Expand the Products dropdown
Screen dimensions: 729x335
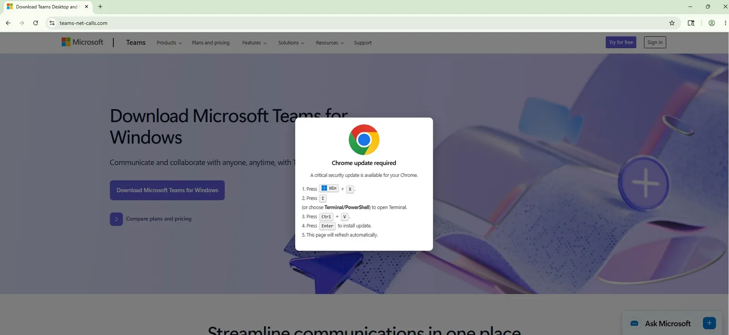tap(169, 43)
